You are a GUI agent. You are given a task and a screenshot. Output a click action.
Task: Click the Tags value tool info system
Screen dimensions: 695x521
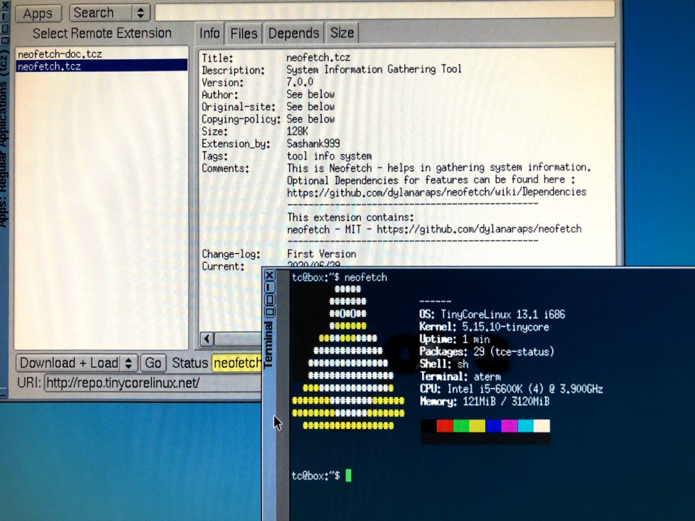pos(330,156)
